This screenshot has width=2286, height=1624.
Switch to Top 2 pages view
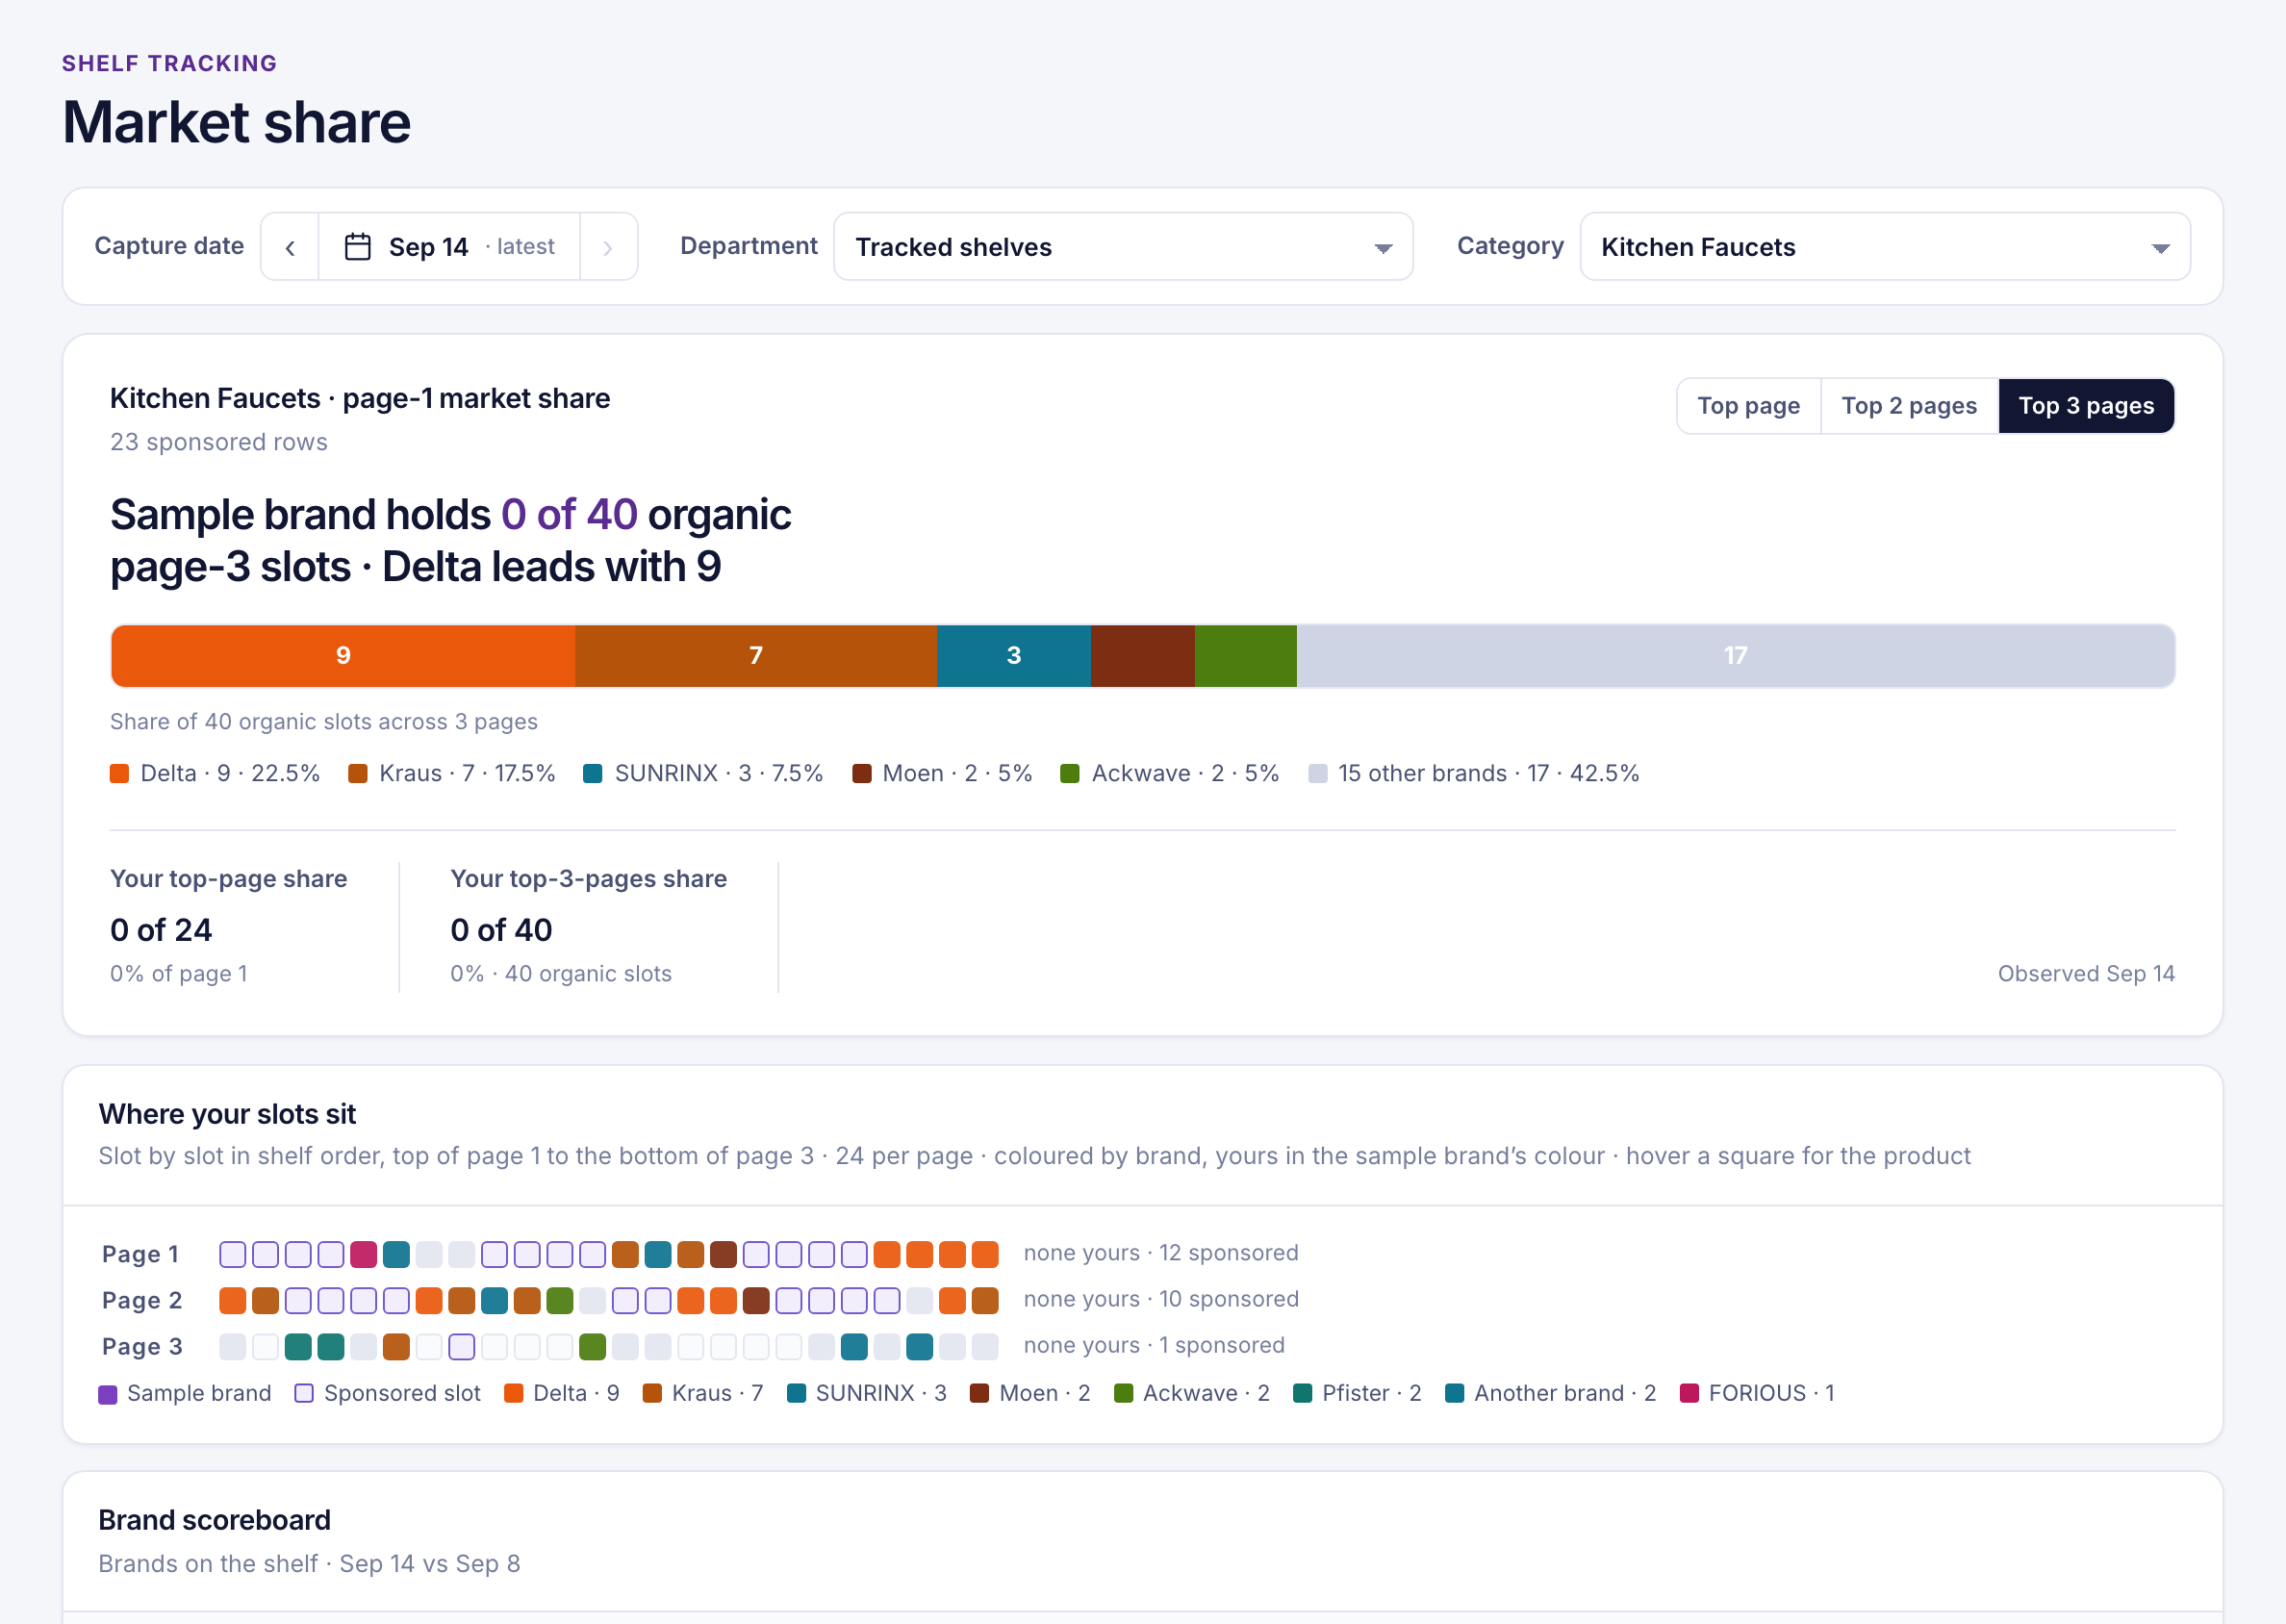[x=1908, y=406]
